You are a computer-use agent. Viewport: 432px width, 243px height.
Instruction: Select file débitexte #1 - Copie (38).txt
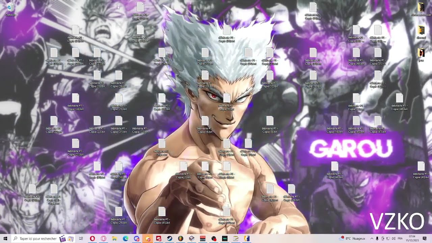click(x=313, y=79)
